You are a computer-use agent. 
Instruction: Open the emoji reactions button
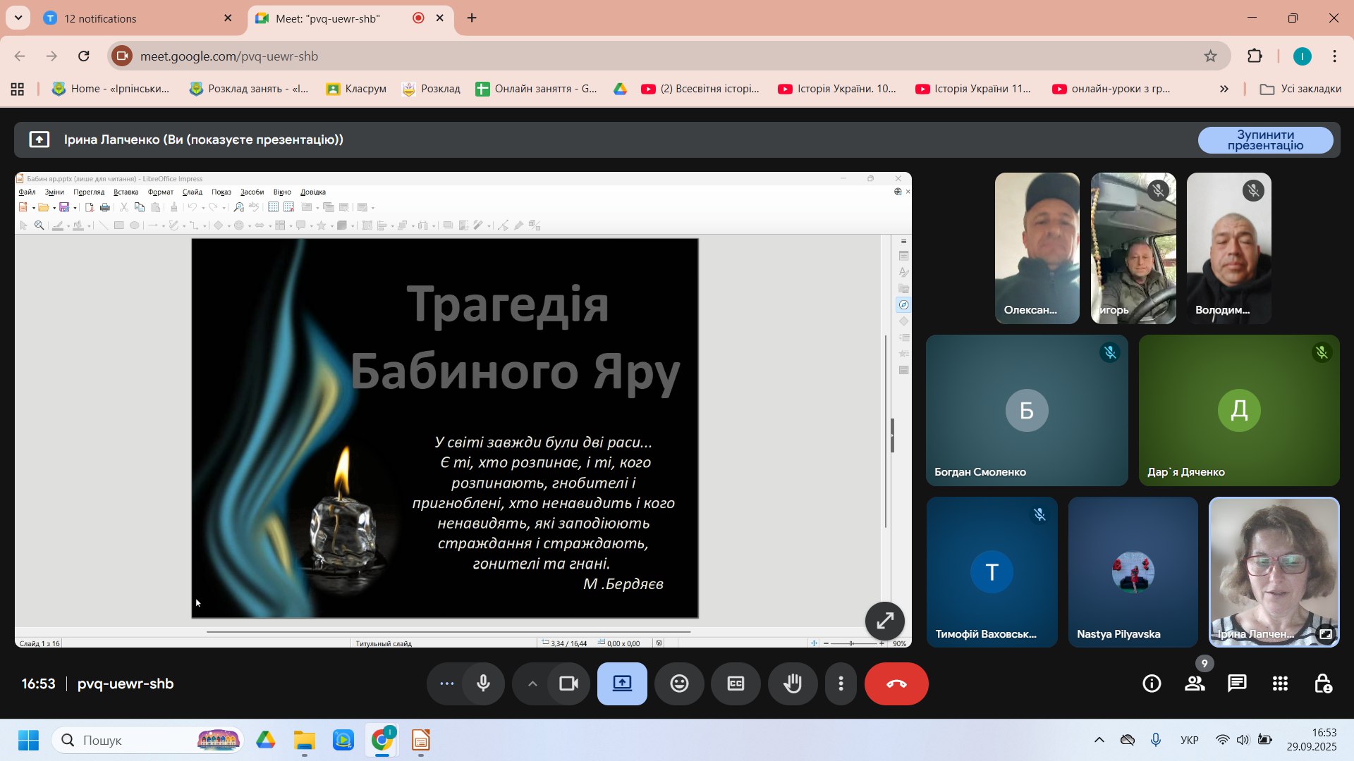point(679,683)
